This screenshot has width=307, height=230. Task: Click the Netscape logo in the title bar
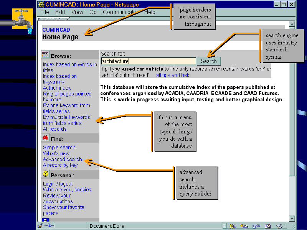39,4
